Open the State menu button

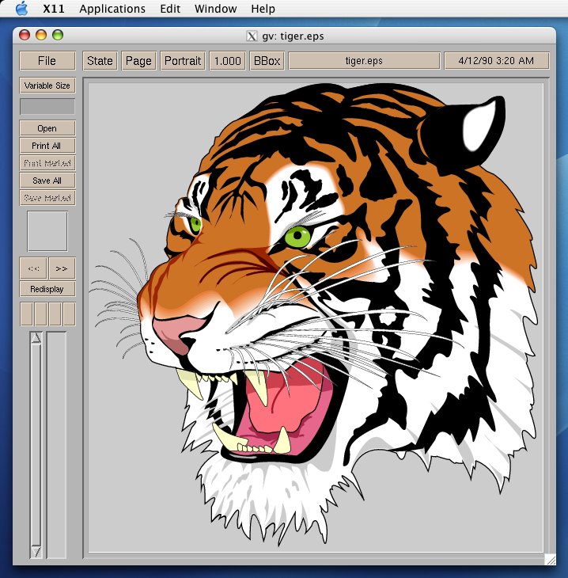pyautogui.click(x=100, y=60)
